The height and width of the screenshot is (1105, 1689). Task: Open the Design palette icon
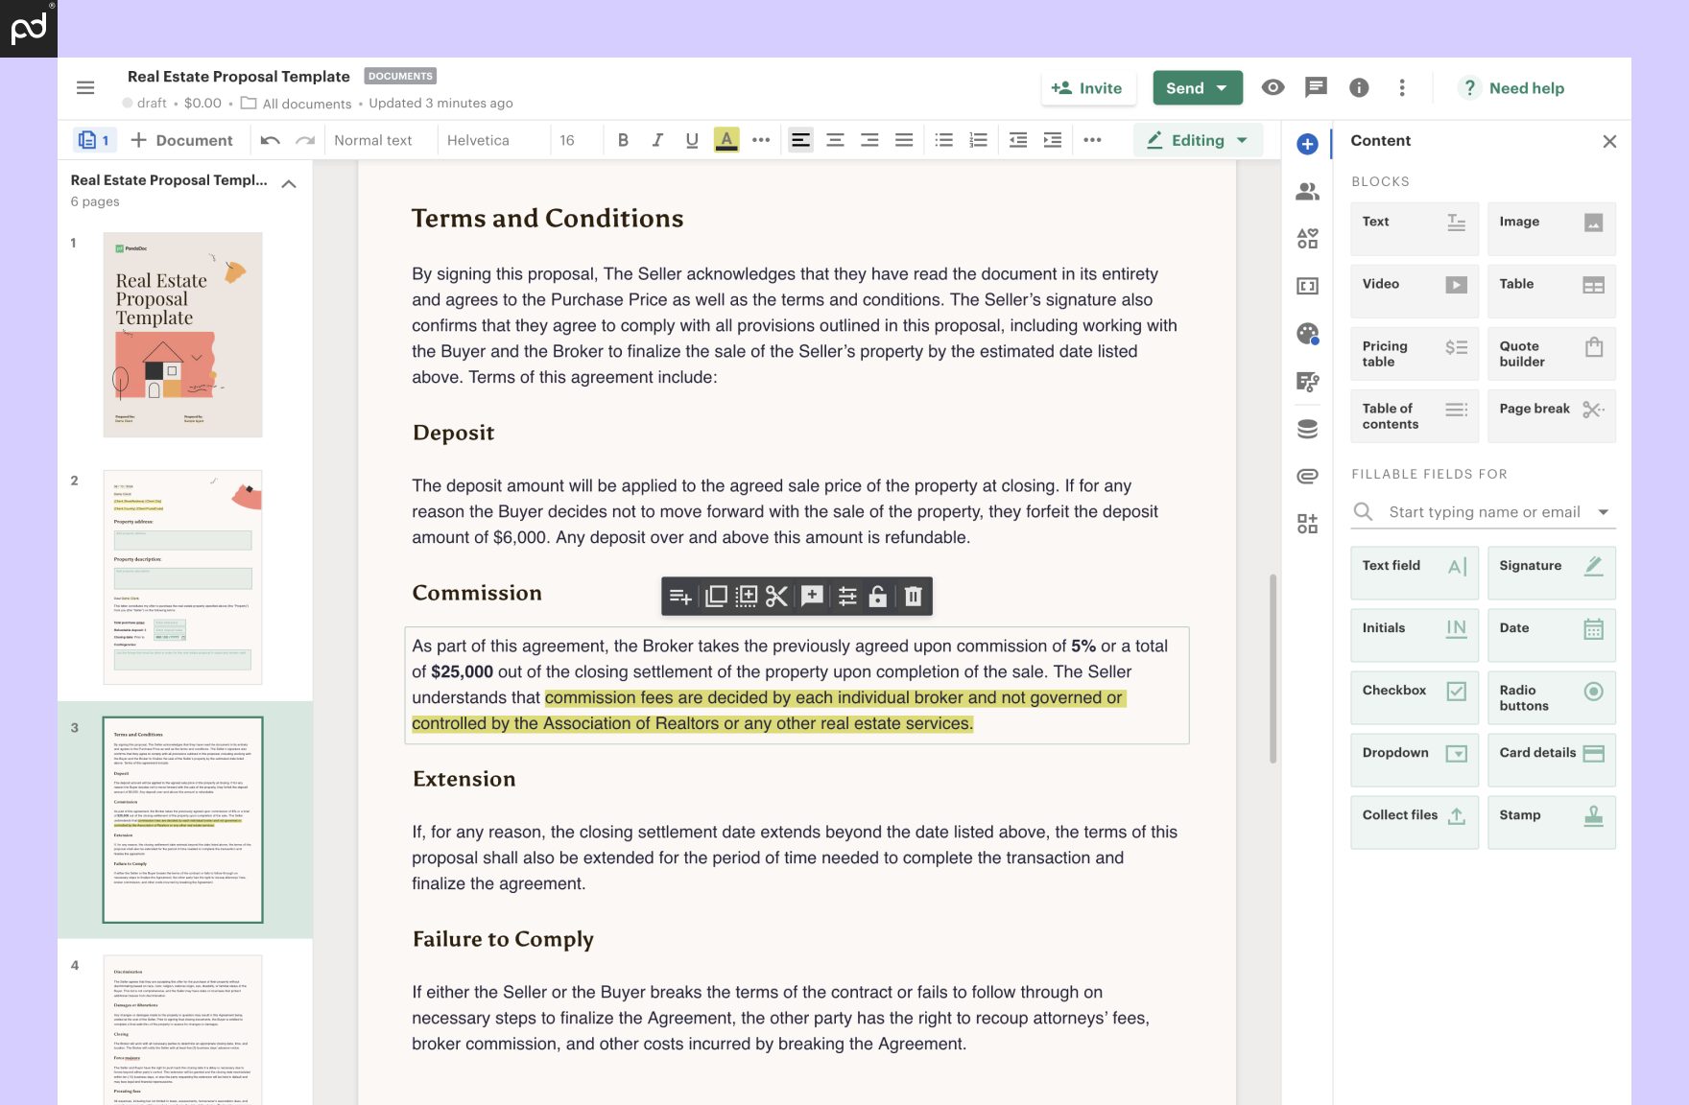[x=1307, y=334]
